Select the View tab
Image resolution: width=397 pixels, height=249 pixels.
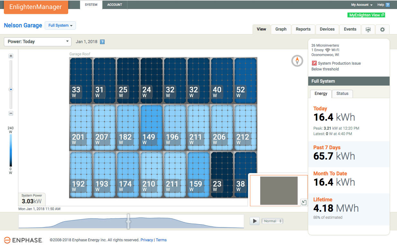261,29
